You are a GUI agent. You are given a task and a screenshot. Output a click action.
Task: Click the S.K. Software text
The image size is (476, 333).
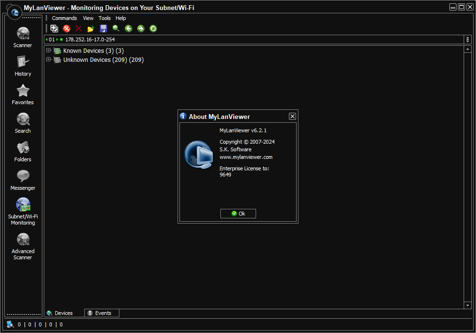tap(235, 149)
